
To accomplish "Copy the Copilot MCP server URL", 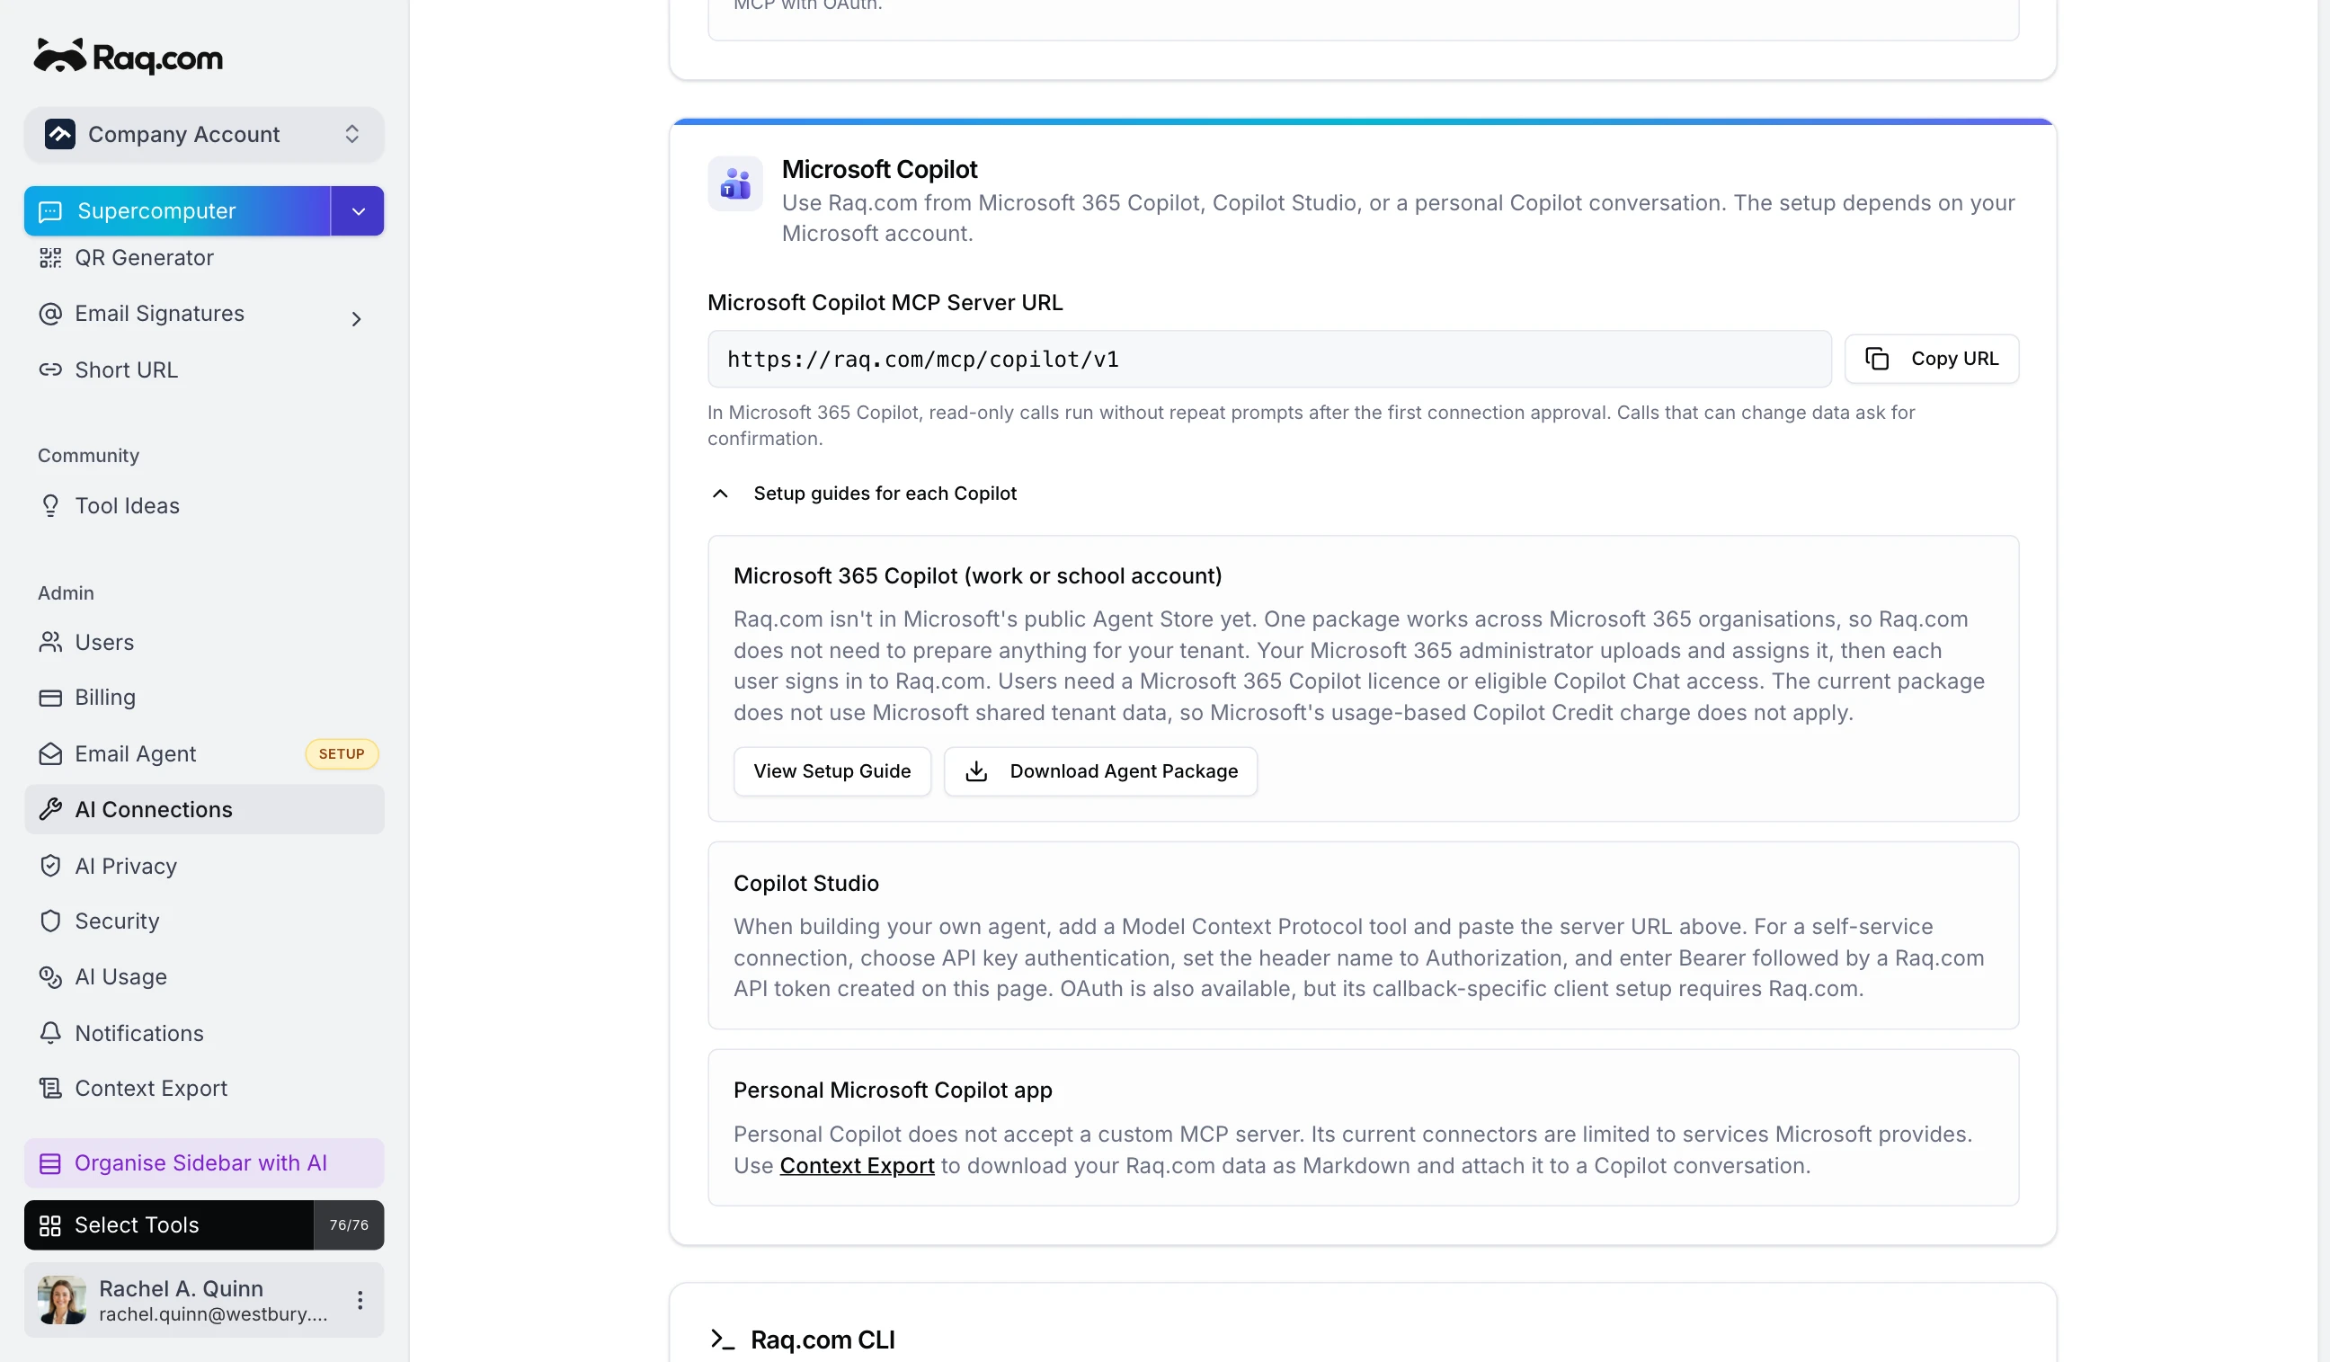I will point(1932,359).
